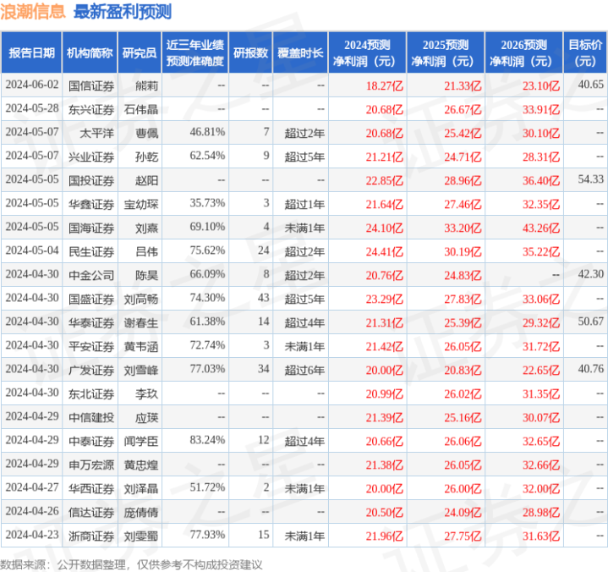608x572 pixels.
Task: Click the 2024-04-26 report date
Action: 32,511
